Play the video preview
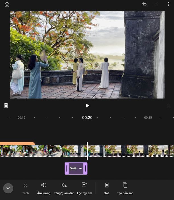The image size is (174, 200). coord(87,105)
